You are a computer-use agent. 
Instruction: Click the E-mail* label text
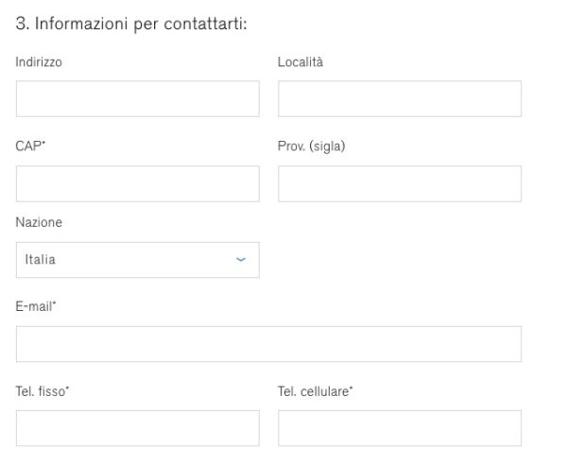(x=36, y=306)
